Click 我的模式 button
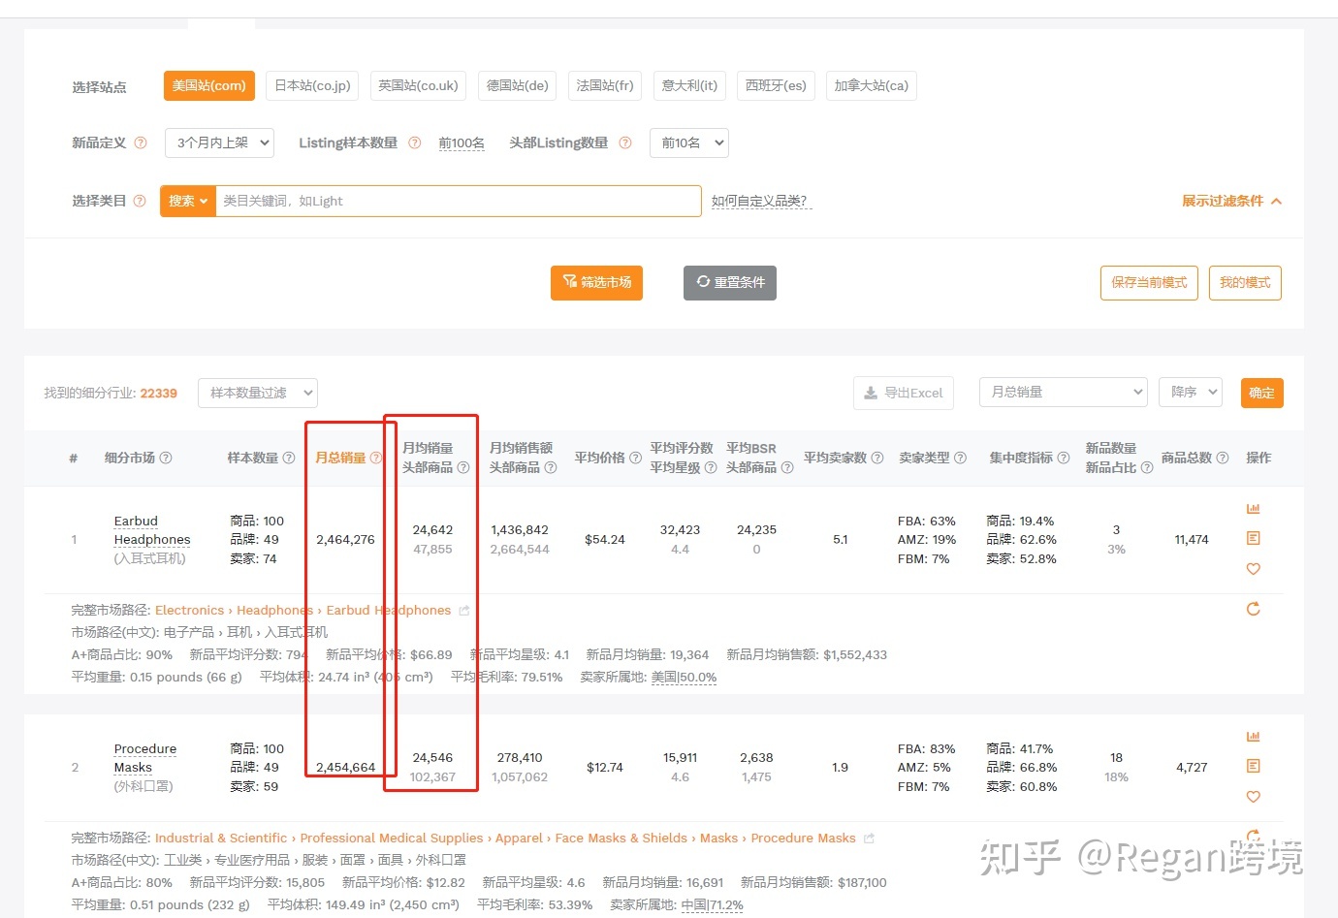 [x=1245, y=283]
